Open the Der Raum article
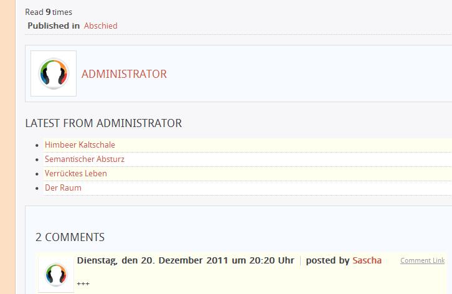This screenshot has width=452, height=294. tap(63, 188)
